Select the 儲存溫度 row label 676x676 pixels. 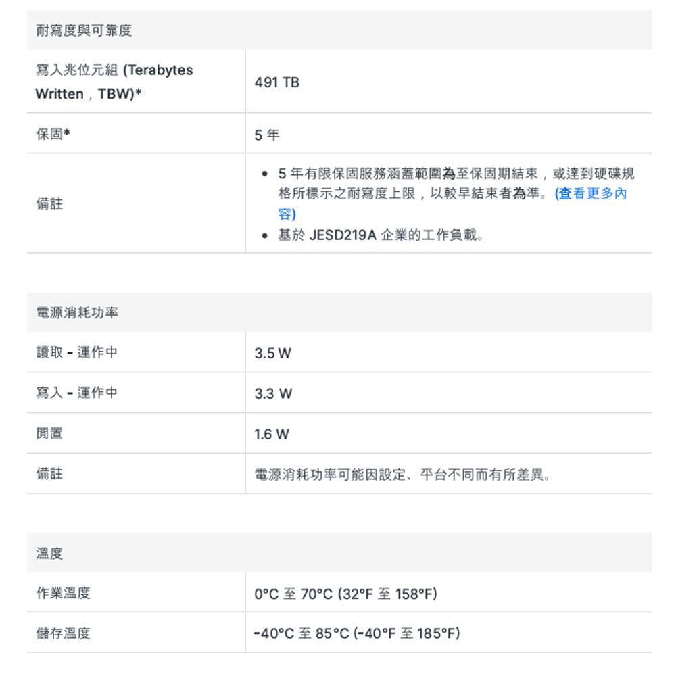click(63, 633)
